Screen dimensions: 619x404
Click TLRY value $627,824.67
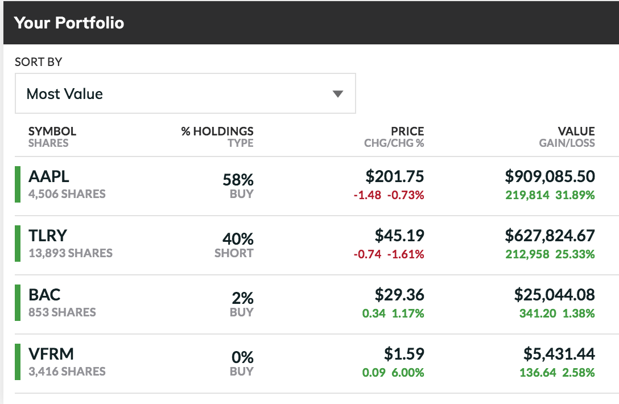tap(550, 236)
